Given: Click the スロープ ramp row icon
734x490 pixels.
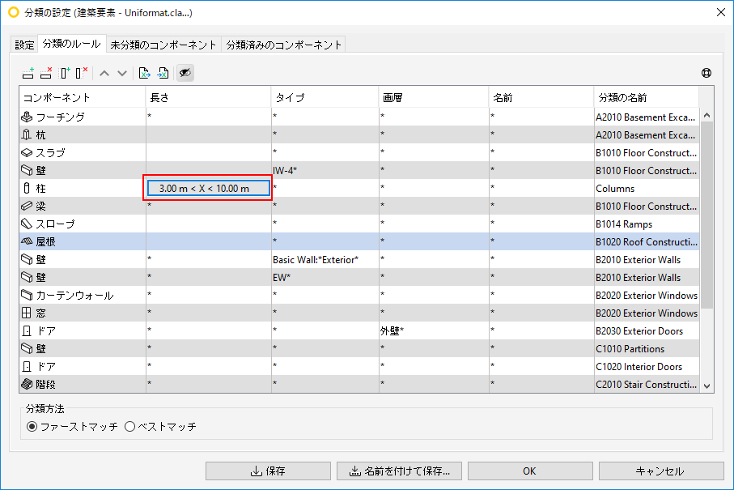Looking at the screenshot, I should 27,224.
